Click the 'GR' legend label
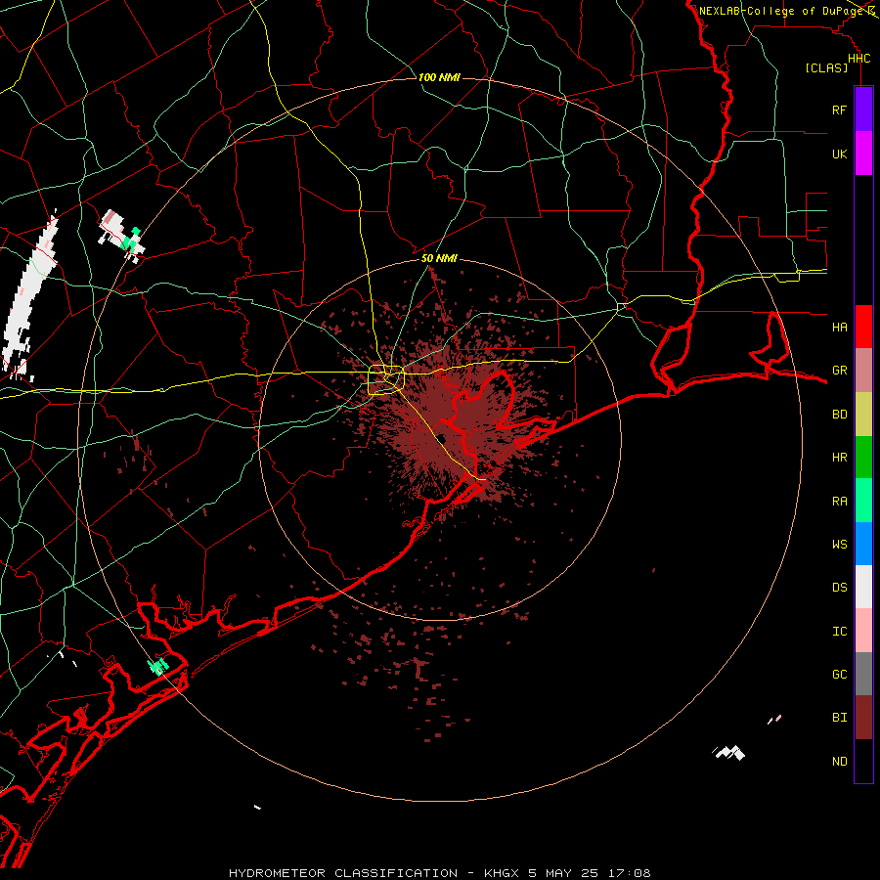This screenshot has width=880, height=880. [839, 370]
